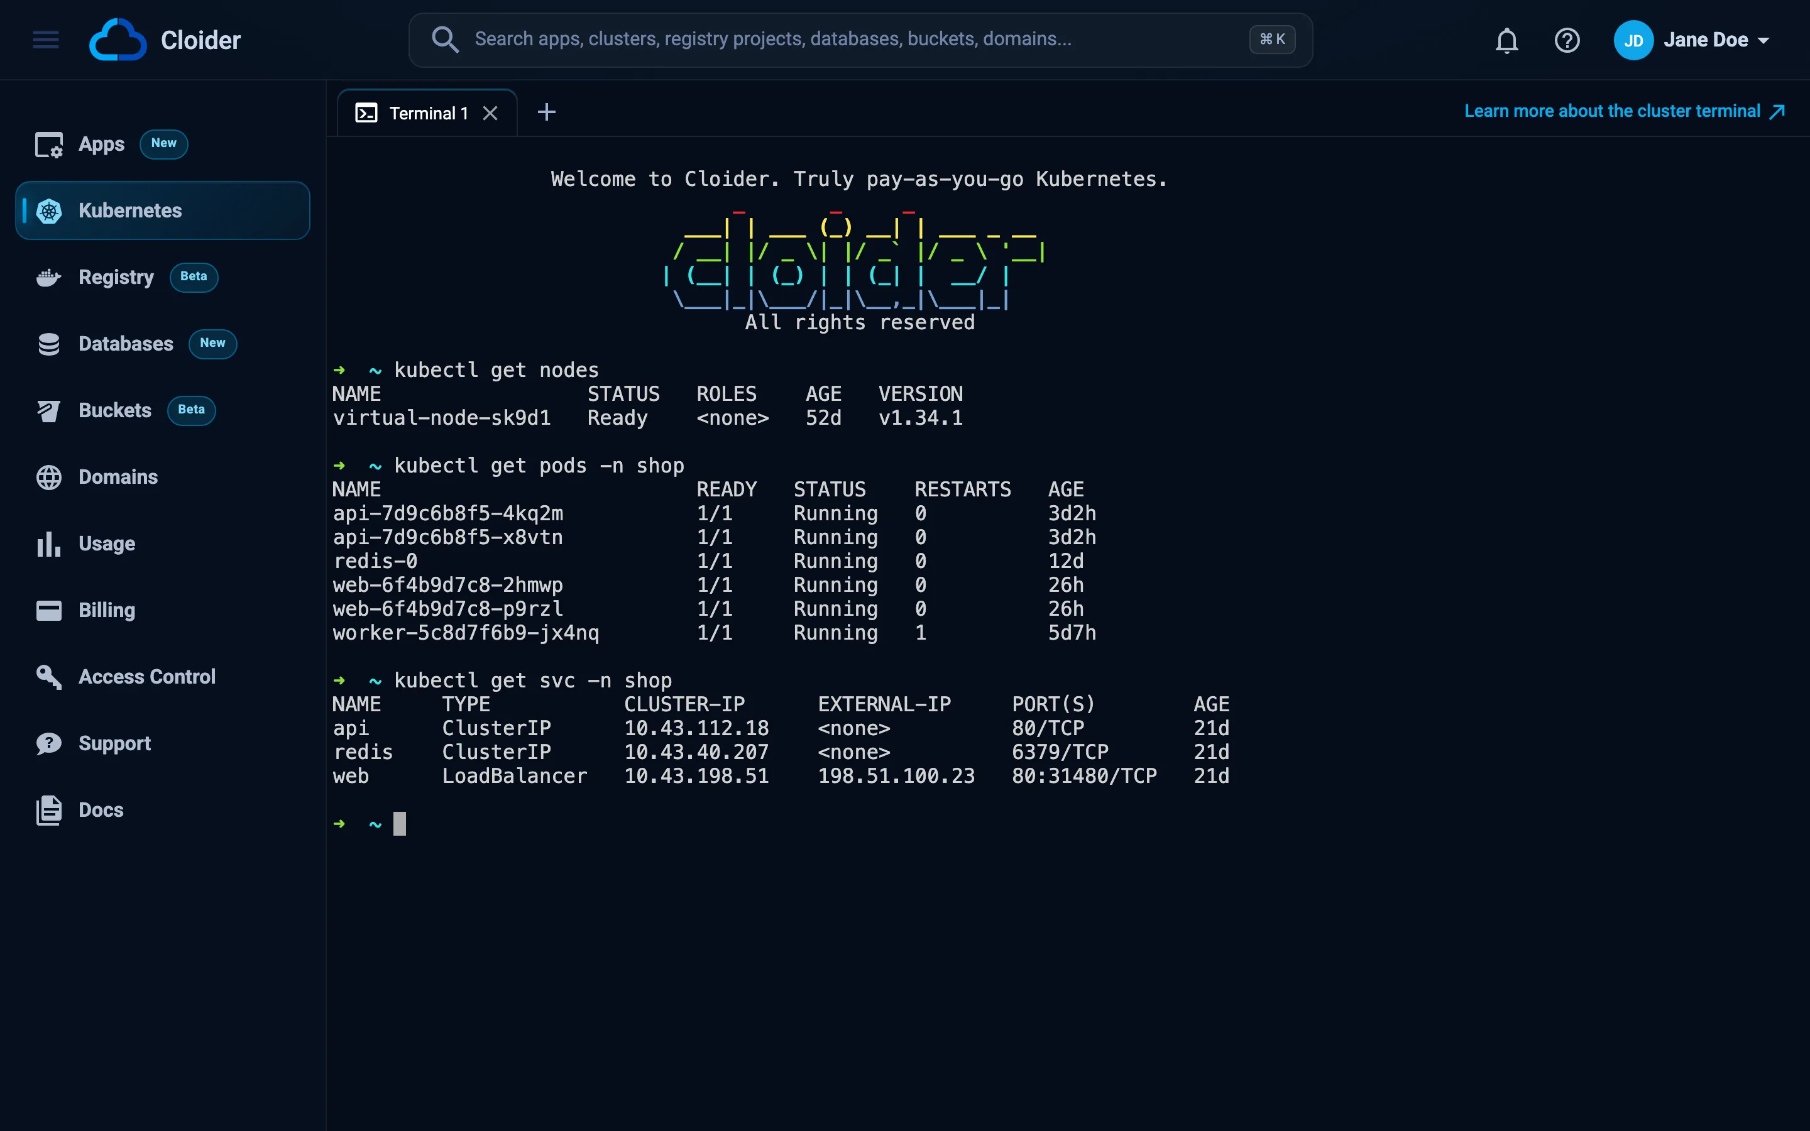
Task: Click the Support chat bubble icon
Action: (x=50, y=743)
